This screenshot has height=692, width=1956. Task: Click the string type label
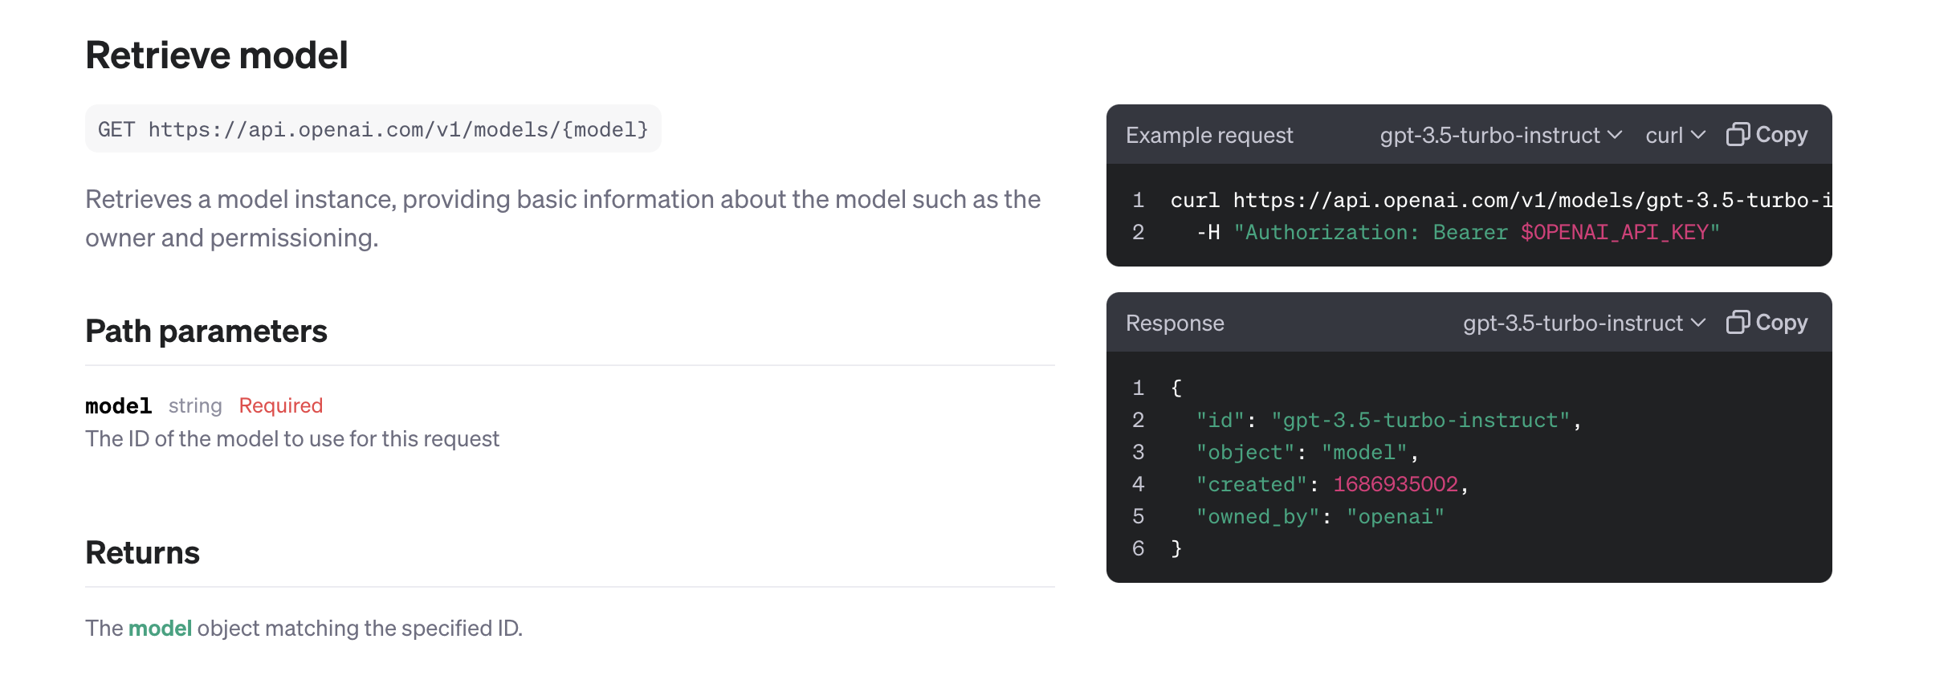[x=195, y=405]
